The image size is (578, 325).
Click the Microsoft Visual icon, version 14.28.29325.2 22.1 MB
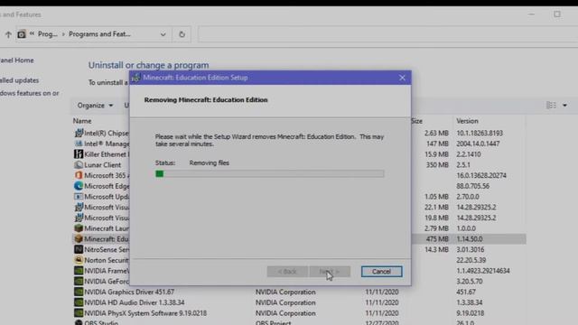(x=79, y=207)
